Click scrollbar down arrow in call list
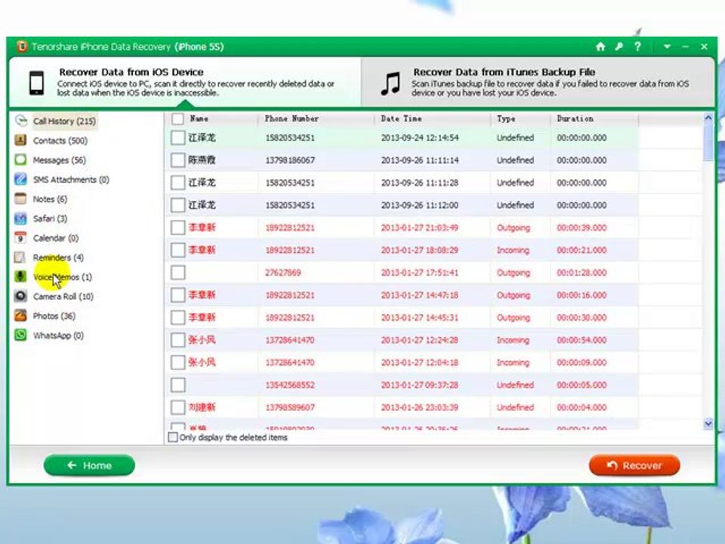 [708, 423]
